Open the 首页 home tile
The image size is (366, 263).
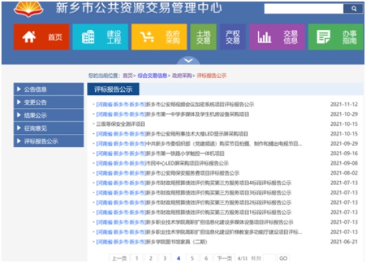41,37
